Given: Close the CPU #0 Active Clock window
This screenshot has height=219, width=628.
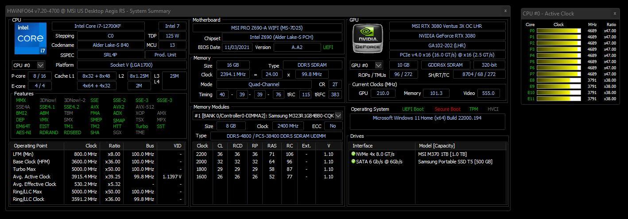Looking at the screenshot, I should tap(615, 13).
